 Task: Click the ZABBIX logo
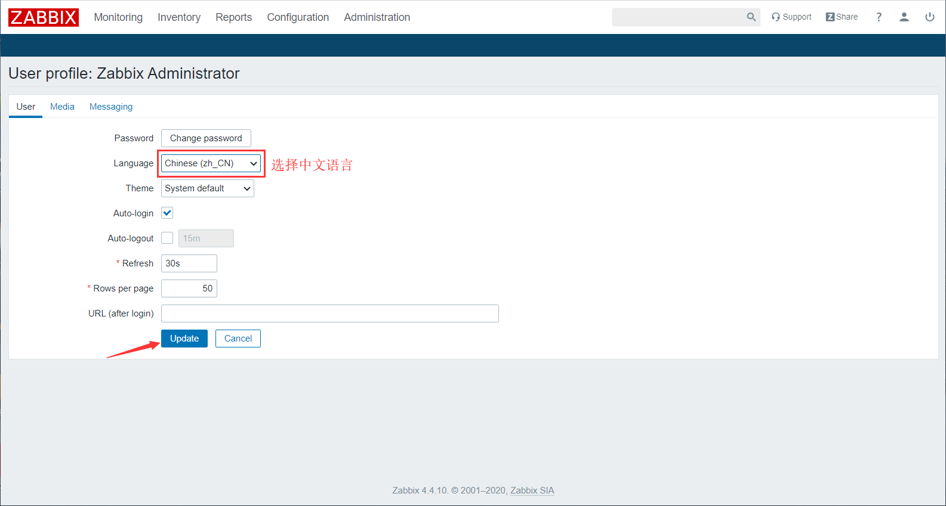(44, 17)
